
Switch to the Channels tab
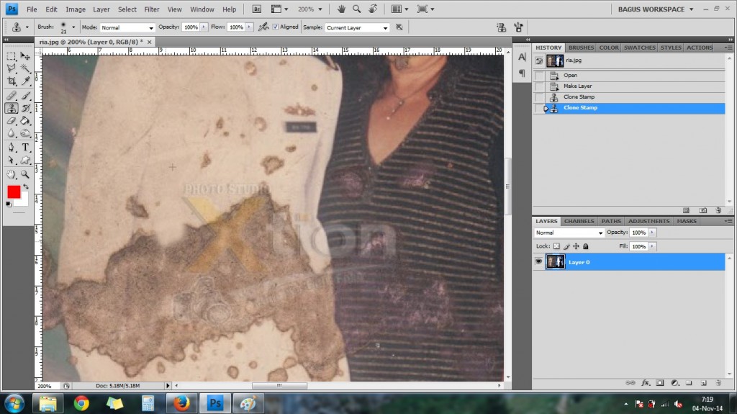point(579,221)
